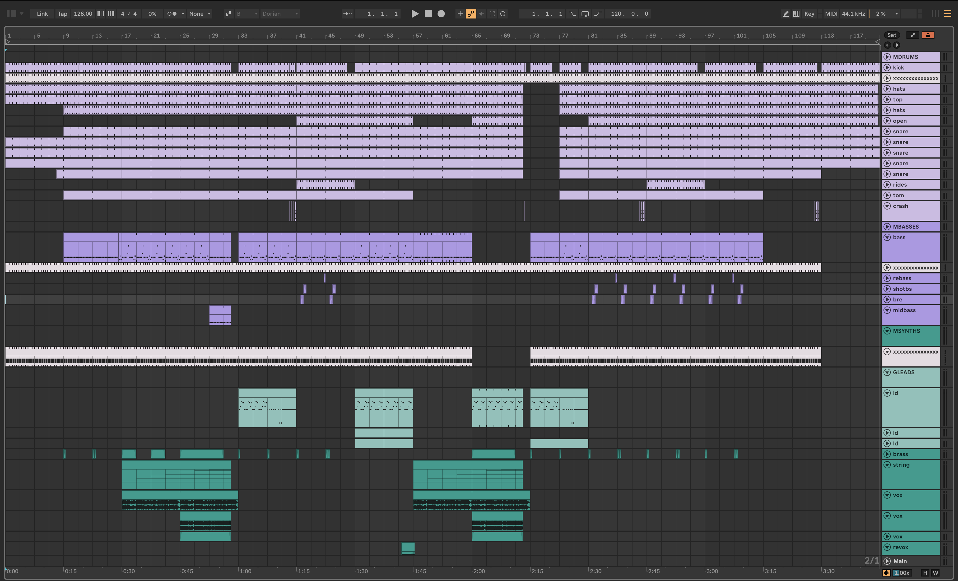Select the tom track header
The image size is (958, 581).
911,195
